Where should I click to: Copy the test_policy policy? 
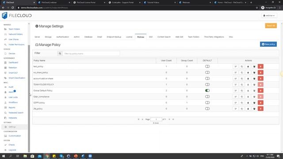click(x=242, y=67)
